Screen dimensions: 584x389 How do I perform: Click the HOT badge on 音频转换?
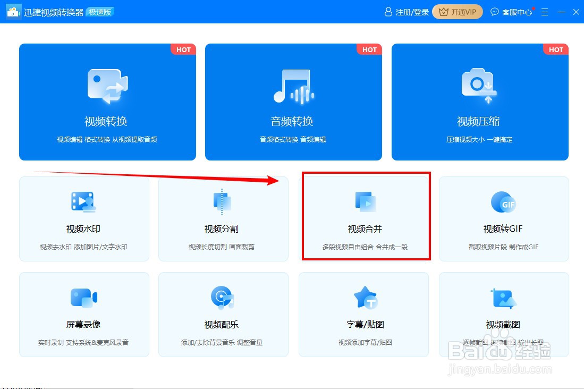pyautogui.click(x=369, y=49)
